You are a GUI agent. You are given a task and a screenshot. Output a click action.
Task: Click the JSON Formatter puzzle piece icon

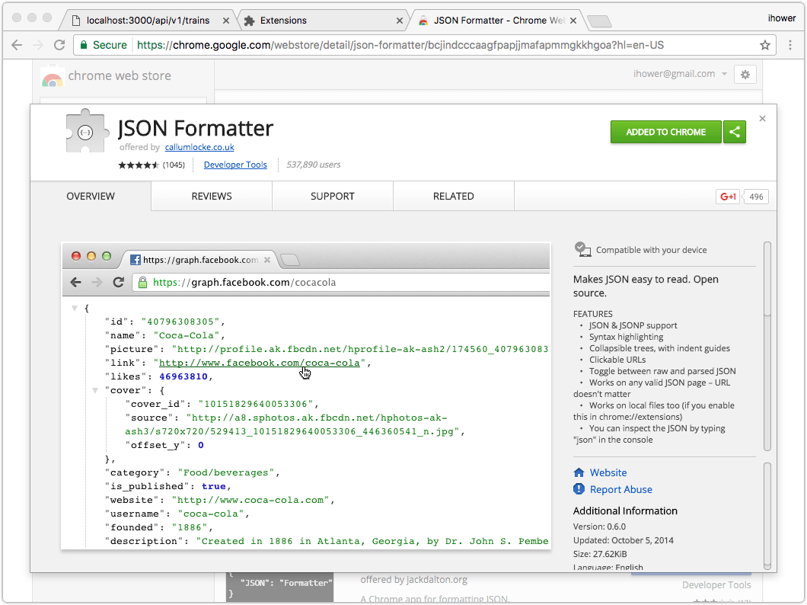point(87,131)
